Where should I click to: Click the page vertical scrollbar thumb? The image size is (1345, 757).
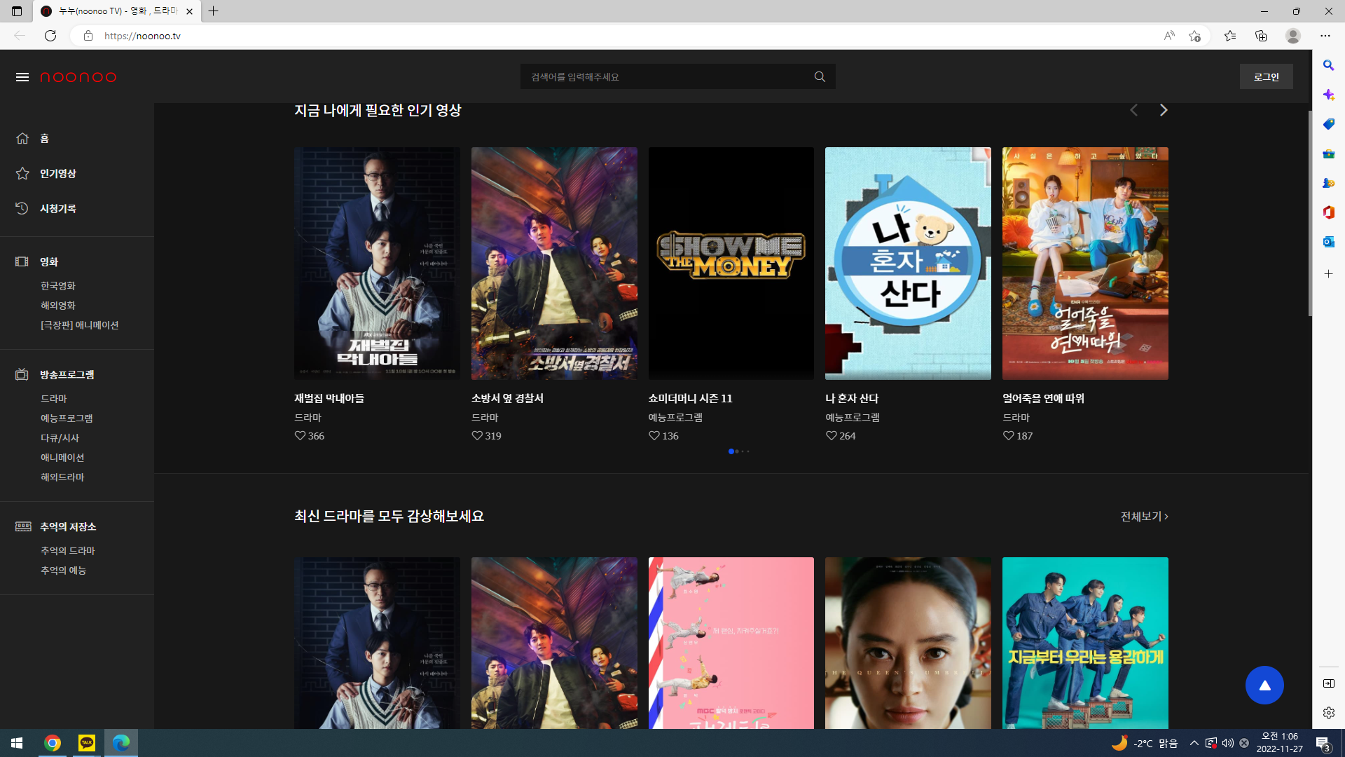coord(1310,212)
